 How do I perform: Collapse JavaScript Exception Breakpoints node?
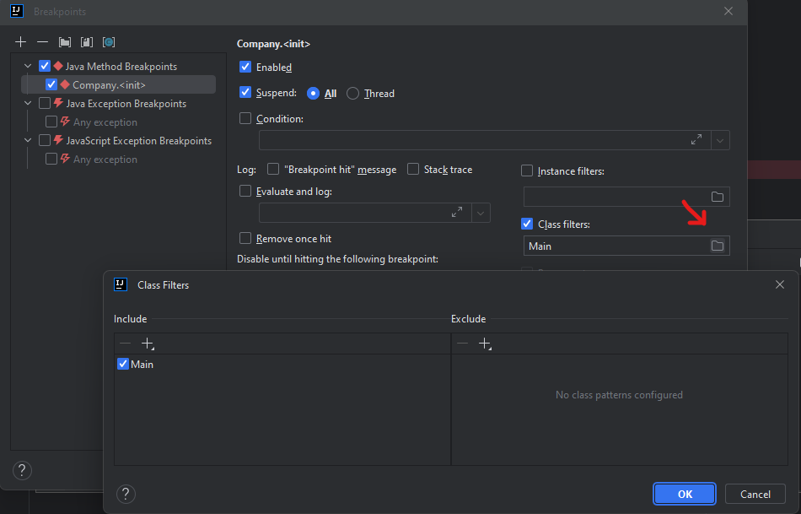pos(28,141)
